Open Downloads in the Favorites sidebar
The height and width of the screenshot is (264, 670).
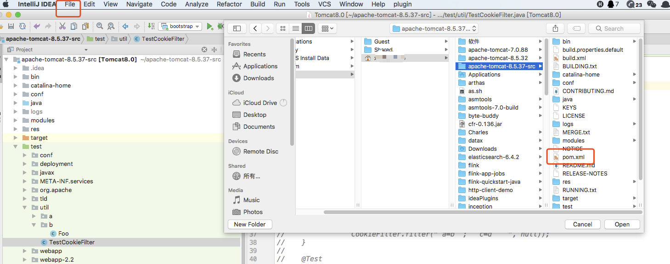[259, 78]
